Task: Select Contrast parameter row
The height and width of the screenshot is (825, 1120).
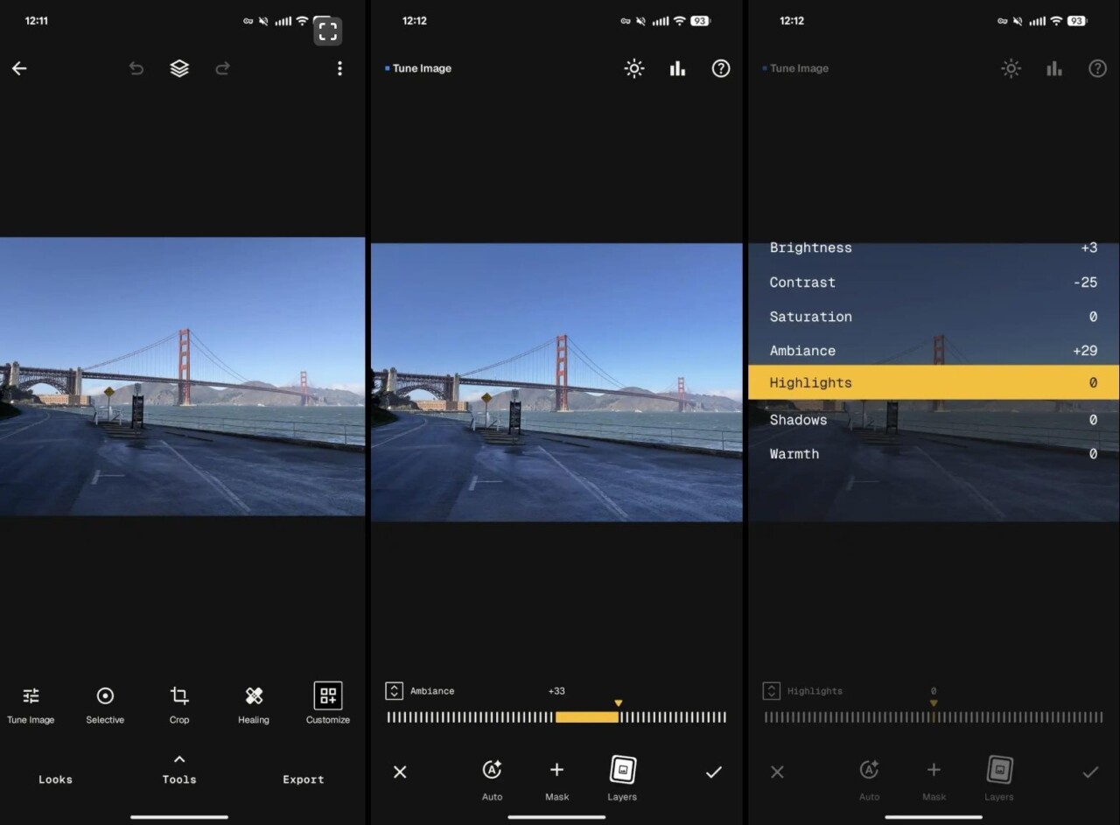Action: pyautogui.click(x=934, y=283)
